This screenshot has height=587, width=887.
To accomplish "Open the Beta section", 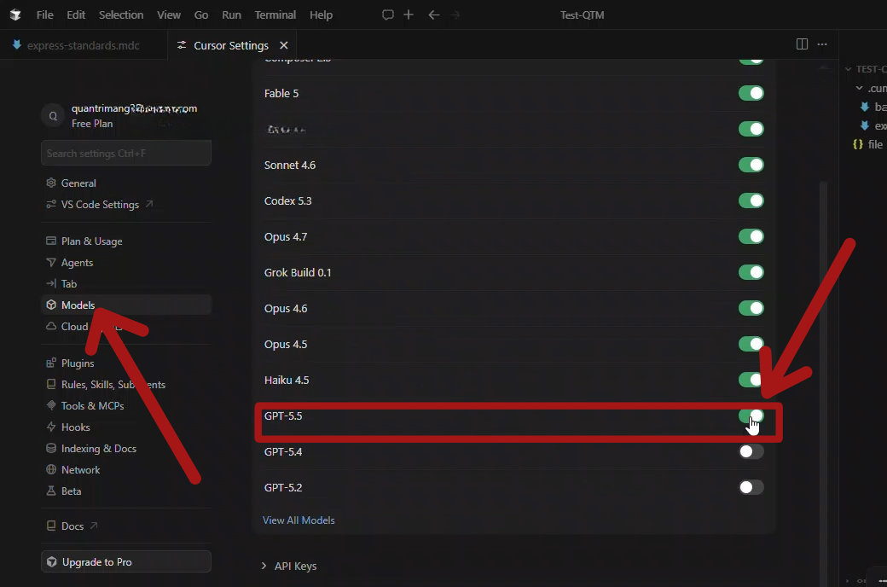I will (71, 491).
